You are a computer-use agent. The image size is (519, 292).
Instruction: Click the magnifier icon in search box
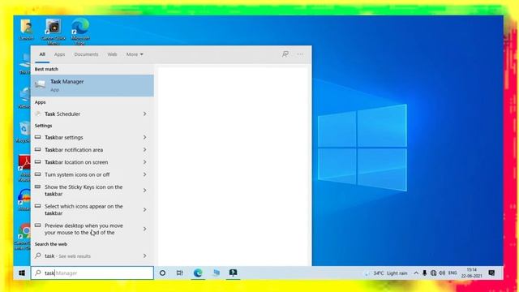[x=38, y=273]
